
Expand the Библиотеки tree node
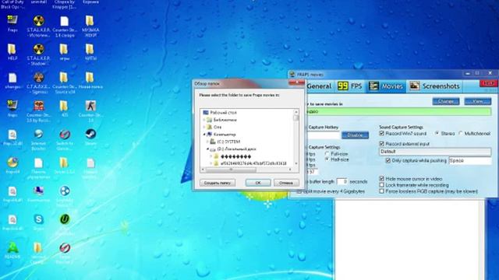[x=204, y=120]
